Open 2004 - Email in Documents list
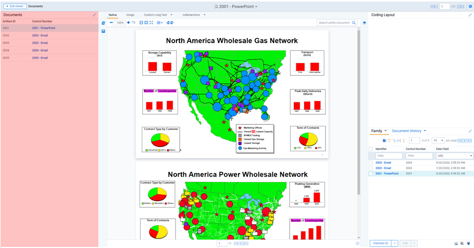 click(40, 50)
